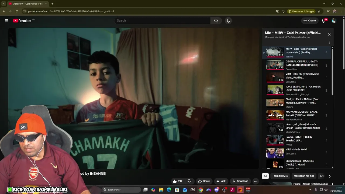Play PAUSE DROP video in mix
Image resolution: width=345 pixels, height=194 pixels.
275,140
